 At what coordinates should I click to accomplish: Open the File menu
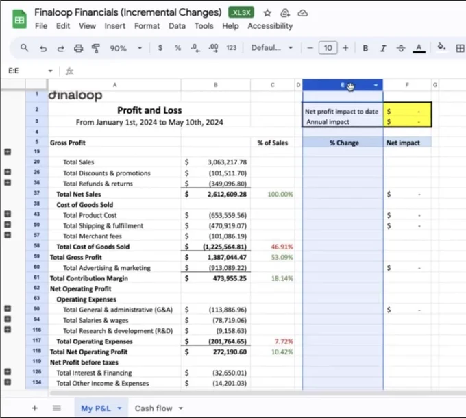coord(41,26)
